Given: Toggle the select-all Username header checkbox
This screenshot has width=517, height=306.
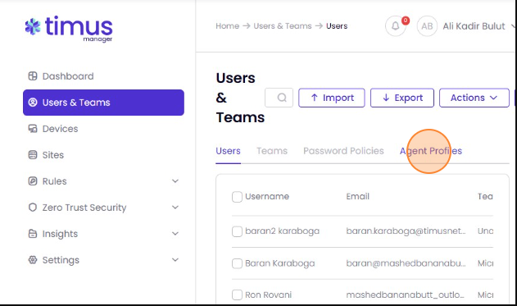Looking at the screenshot, I should [x=237, y=197].
